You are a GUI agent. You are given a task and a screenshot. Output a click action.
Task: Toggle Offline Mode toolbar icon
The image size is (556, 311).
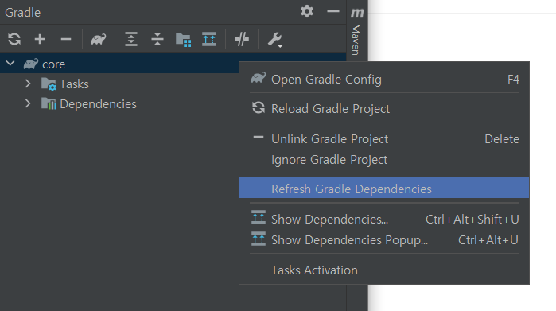point(242,39)
